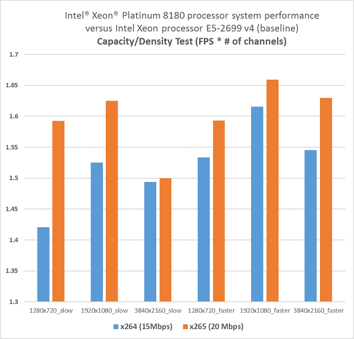Select the legend label x264 (15Mbps)
Viewport: 354px width, 339px height.
(x=146, y=327)
